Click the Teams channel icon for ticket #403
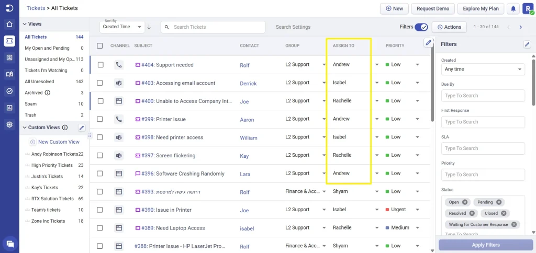The width and height of the screenshot is (536, 253). (119, 83)
